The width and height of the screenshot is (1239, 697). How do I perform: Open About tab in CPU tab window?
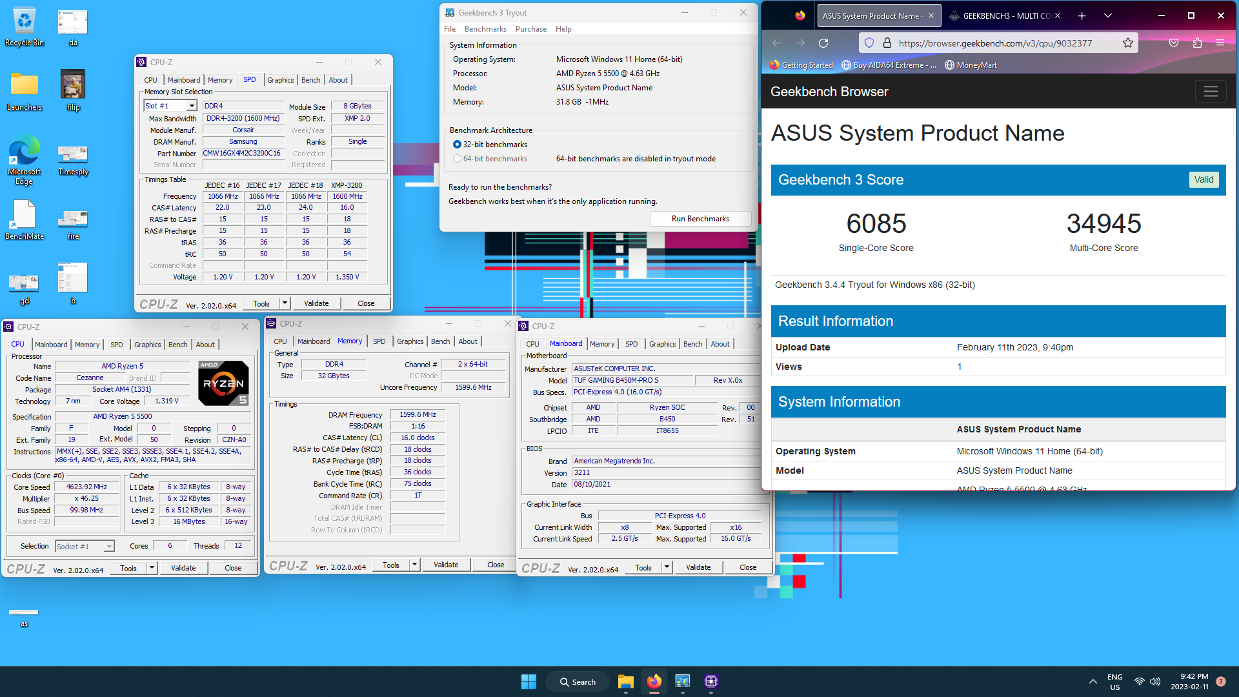(x=205, y=345)
